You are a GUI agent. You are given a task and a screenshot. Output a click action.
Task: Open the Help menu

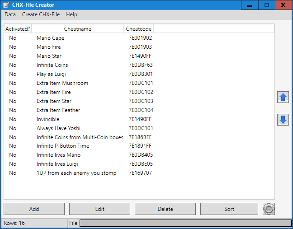tap(71, 14)
